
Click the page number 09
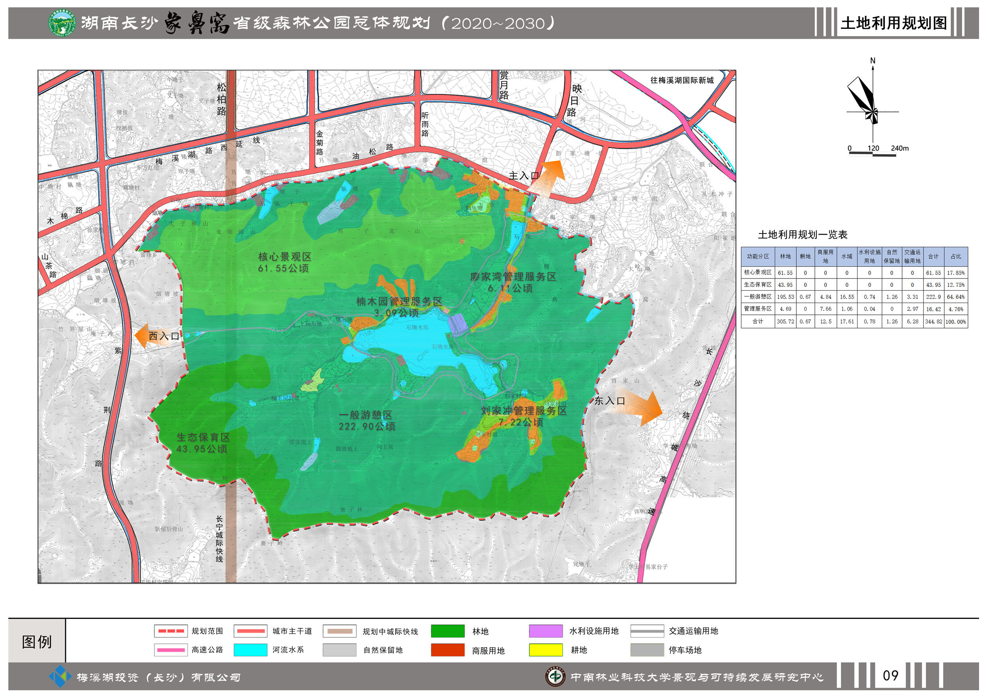click(890, 676)
